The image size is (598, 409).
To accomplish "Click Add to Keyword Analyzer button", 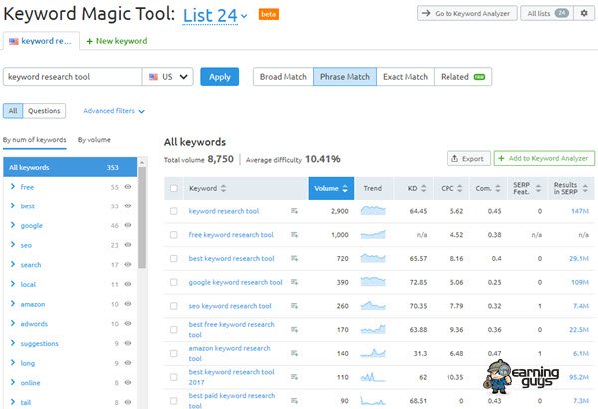I will click(544, 158).
